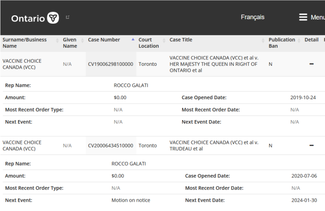Sort by Given Name column arrows
This screenshot has height=211, width=325.
tap(83, 41)
